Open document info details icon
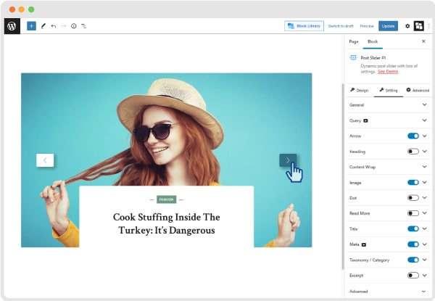 pos(73,25)
